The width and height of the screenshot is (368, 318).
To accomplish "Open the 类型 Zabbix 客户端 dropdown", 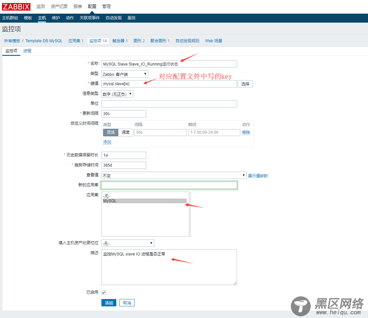I will (125, 74).
